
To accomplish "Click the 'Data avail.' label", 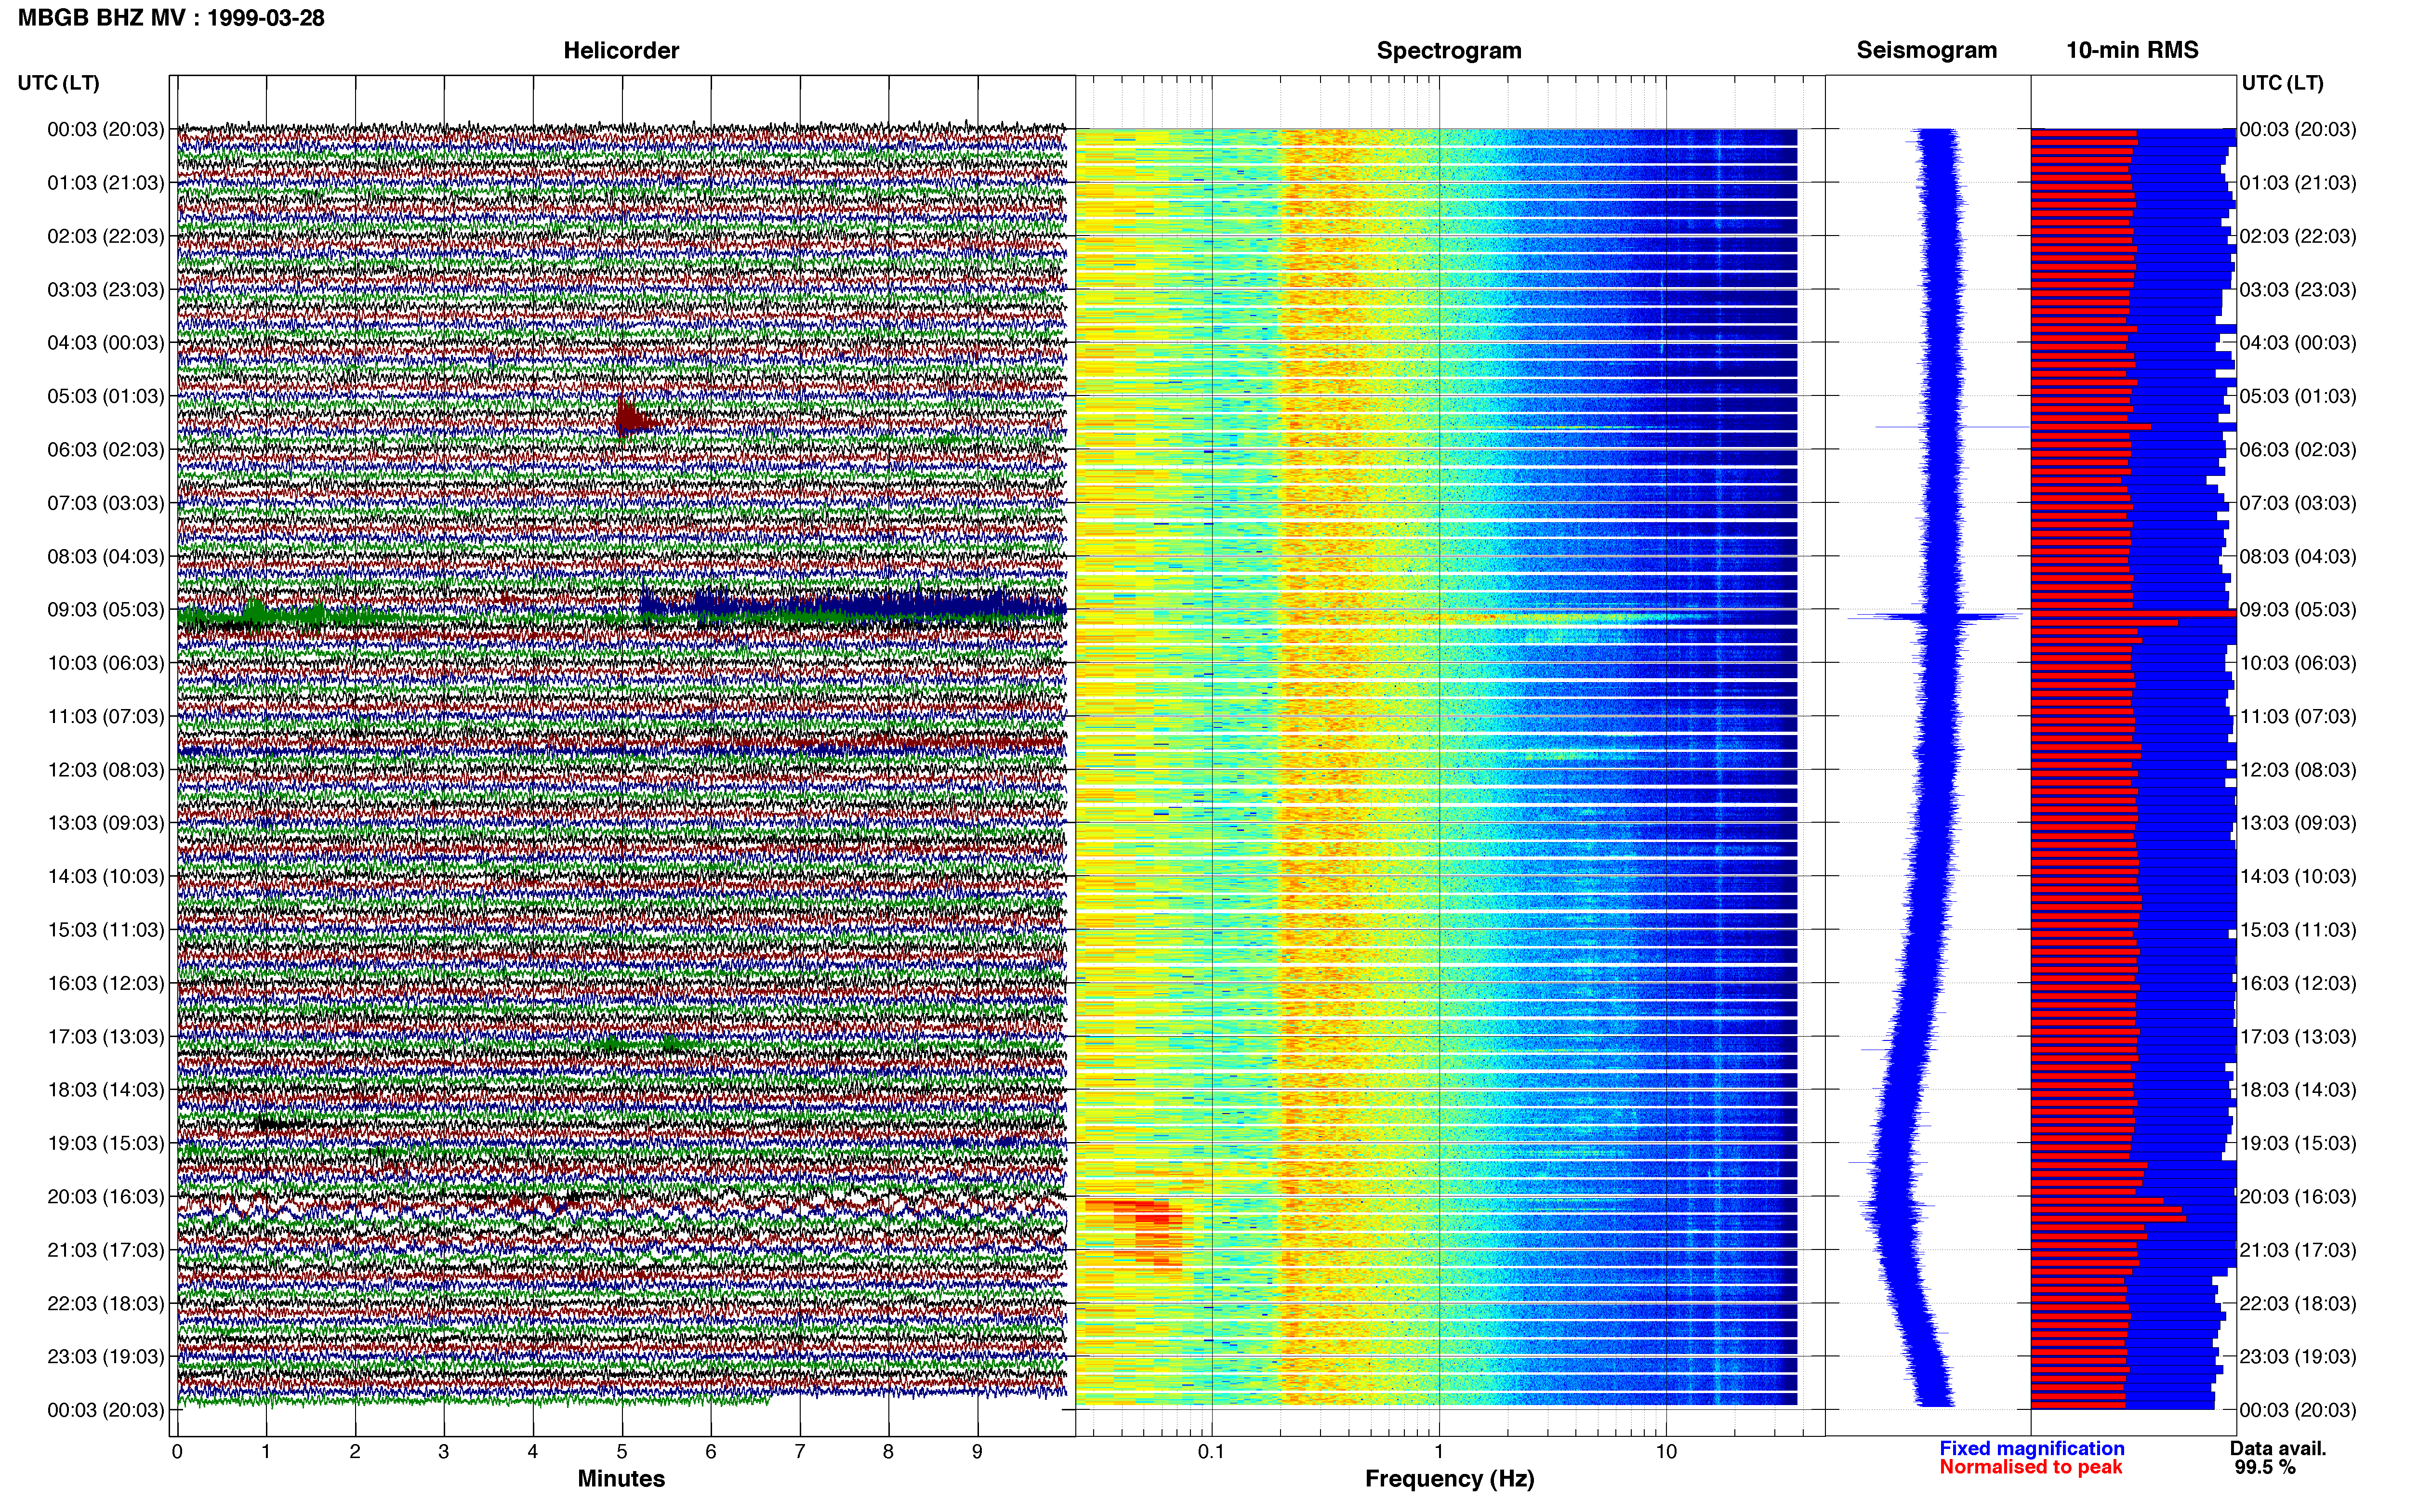I will (2278, 1448).
